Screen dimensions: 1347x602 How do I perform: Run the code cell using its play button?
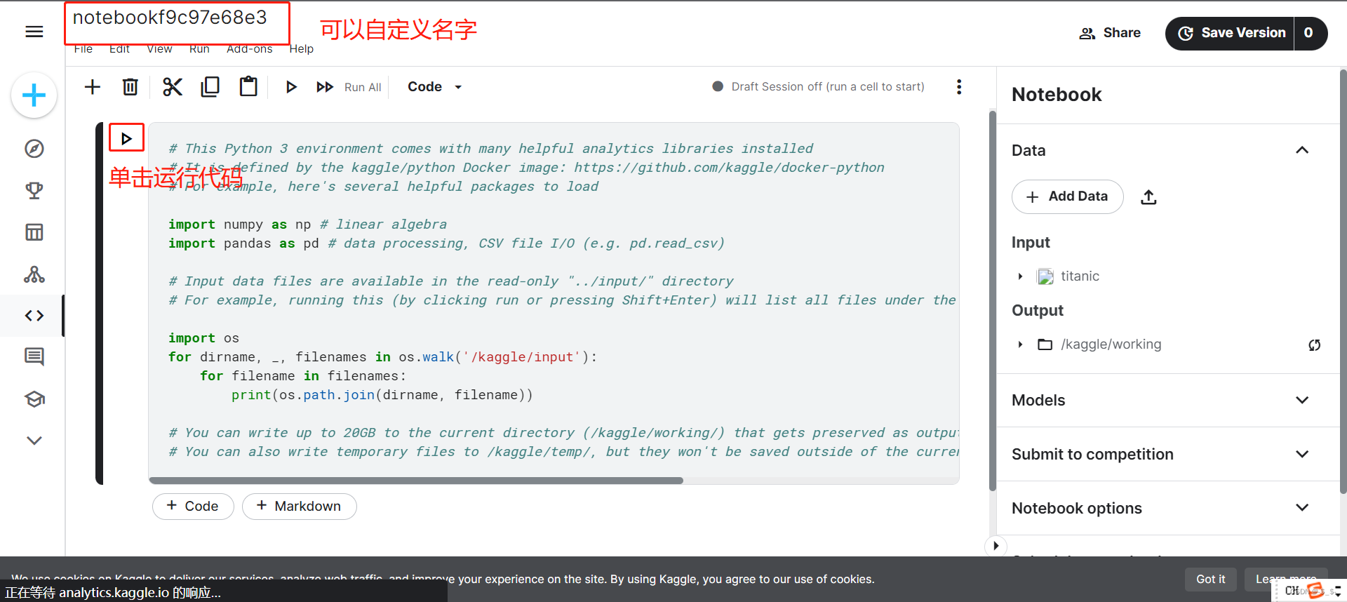click(x=126, y=138)
